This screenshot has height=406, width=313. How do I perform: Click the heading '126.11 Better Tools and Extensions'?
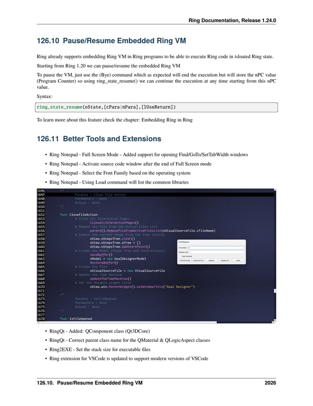click(x=99, y=139)
